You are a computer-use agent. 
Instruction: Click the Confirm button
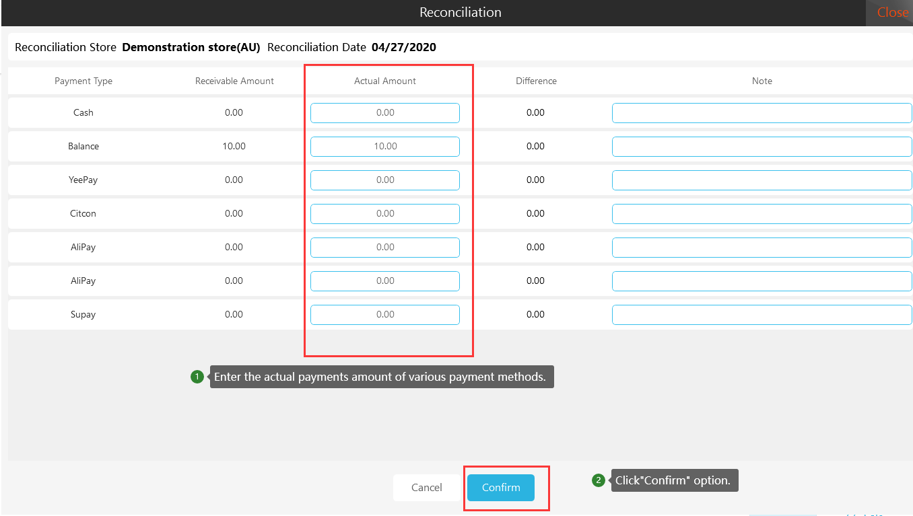(x=500, y=488)
